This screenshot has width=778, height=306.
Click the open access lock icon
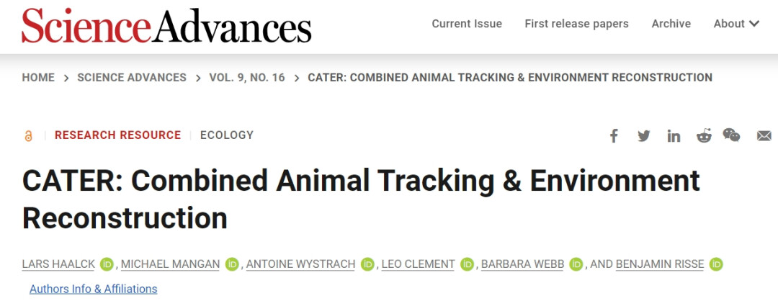point(29,135)
